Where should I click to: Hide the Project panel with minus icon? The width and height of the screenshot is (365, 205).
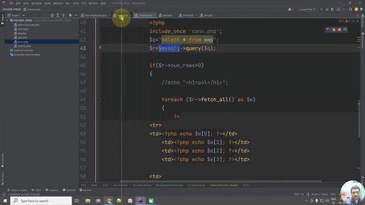pyautogui.click(x=76, y=15)
